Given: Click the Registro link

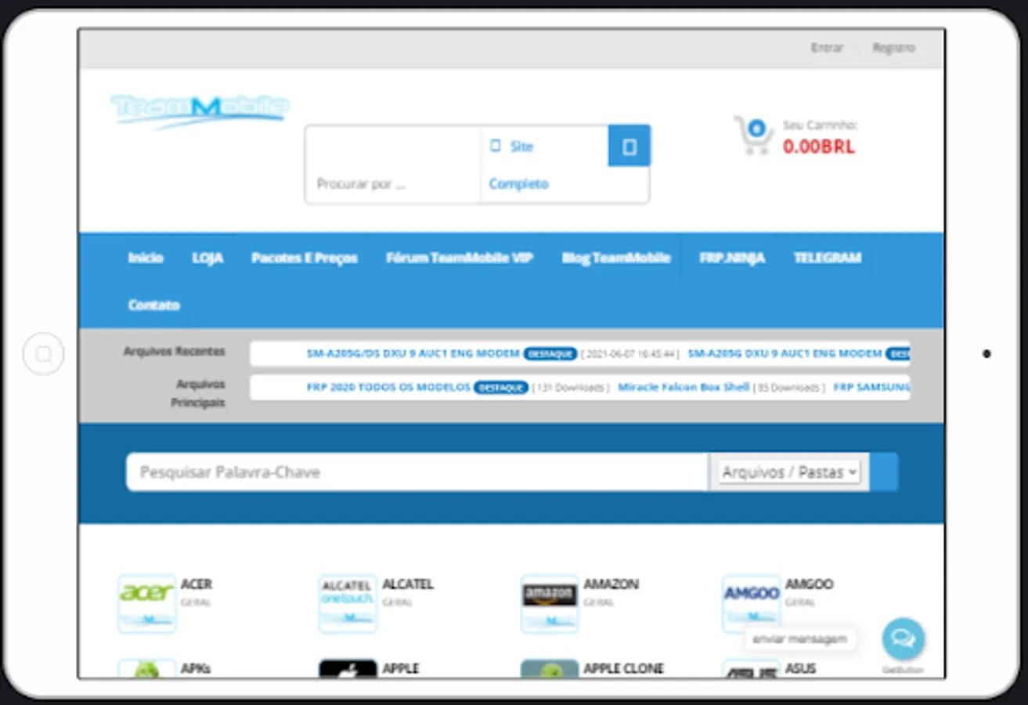Looking at the screenshot, I should [x=894, y=48].
